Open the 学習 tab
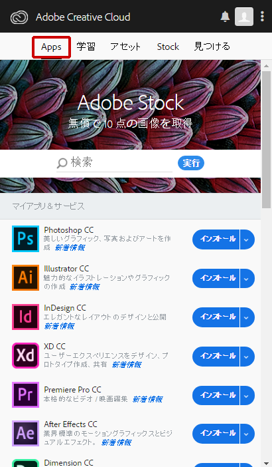 click(x=86, y=47)
